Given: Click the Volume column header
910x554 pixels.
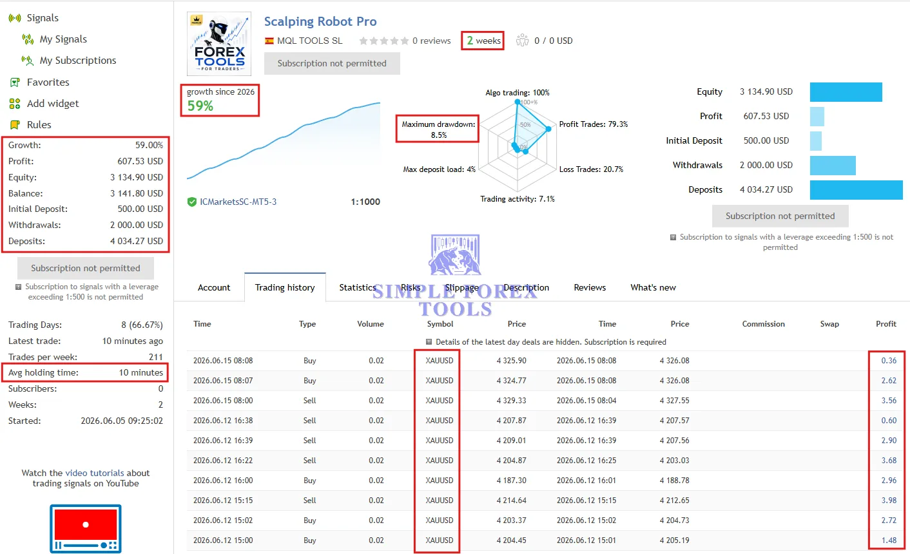Looking at the screenshot, I should [x=371, y=324].
